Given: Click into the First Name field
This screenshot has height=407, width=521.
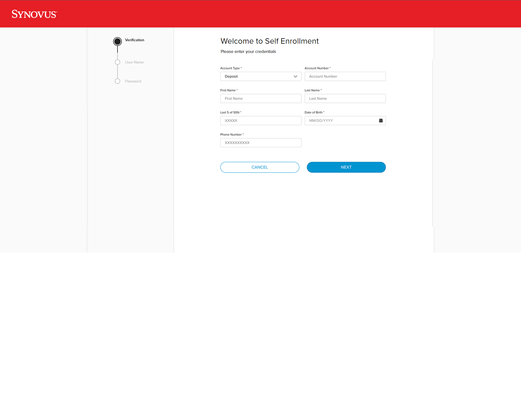Looking at the screenshot, I should click(x=260, y=98).
